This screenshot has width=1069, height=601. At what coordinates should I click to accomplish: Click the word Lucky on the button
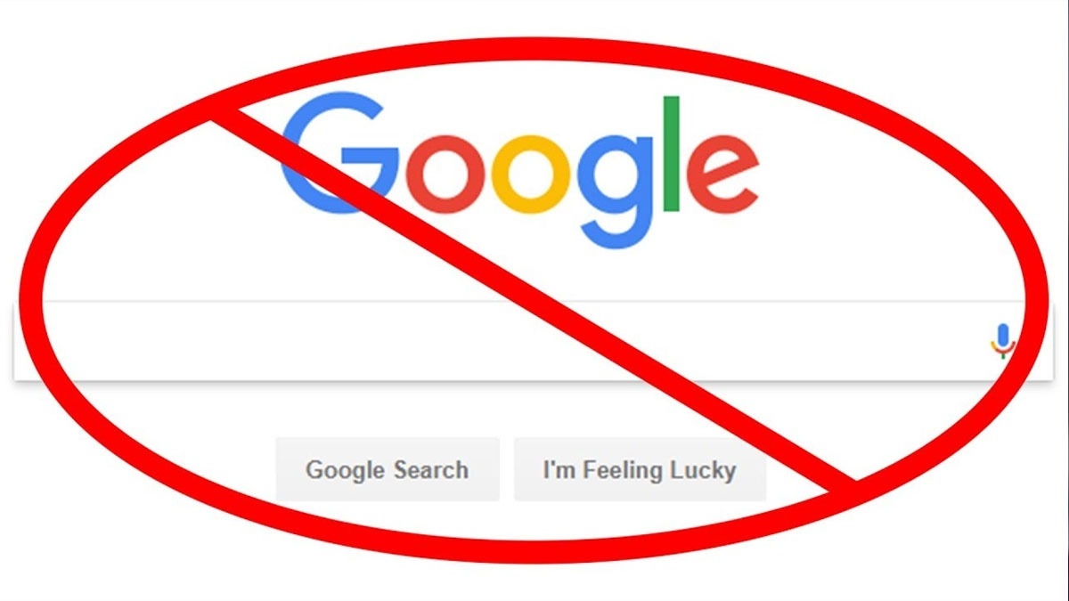706,470
